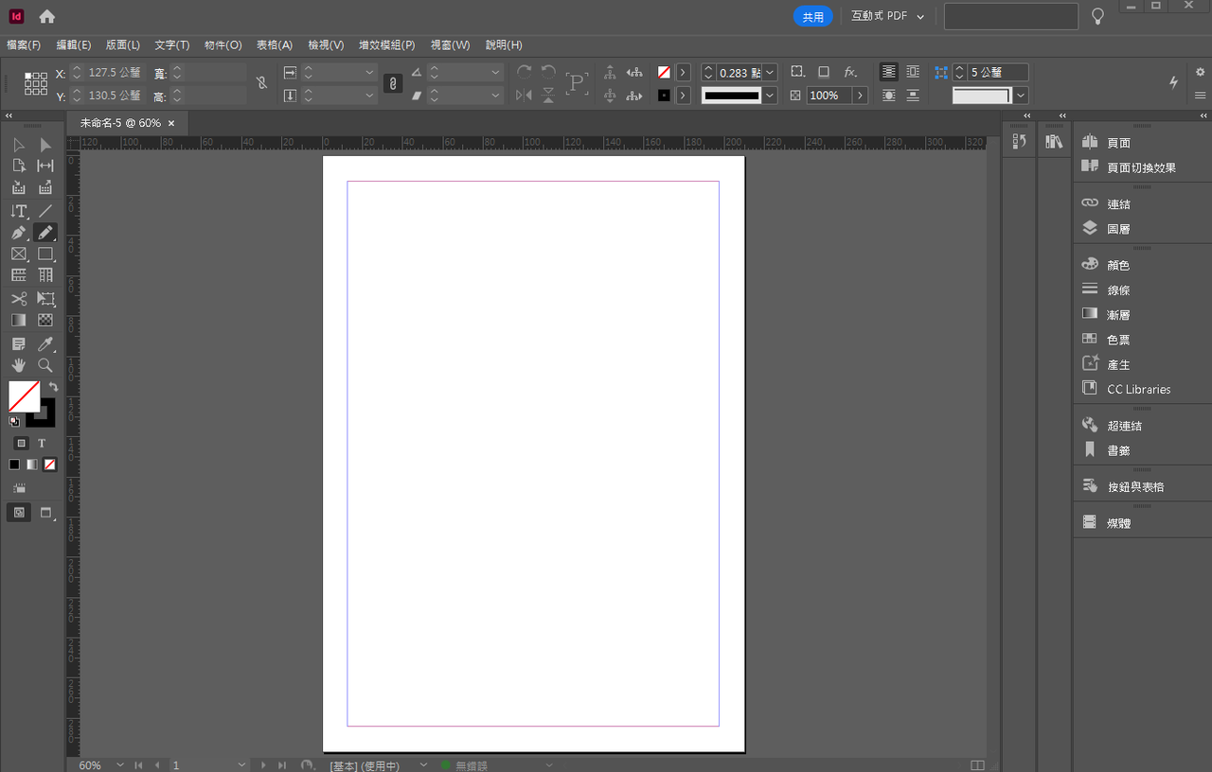The image size is (1212, 772).
Task: Click the fill color swatch in toolbox
Action: click(x=24, y=396)
